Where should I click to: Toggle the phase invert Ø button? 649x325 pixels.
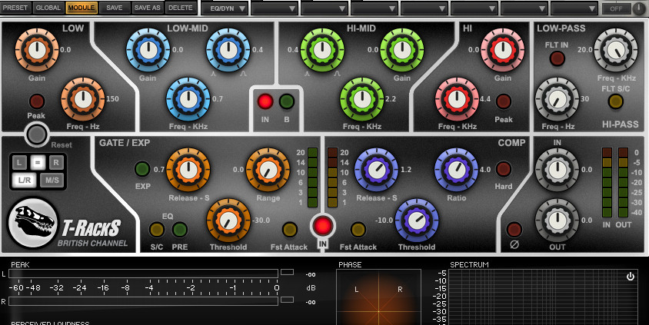[x=514, y=230]
